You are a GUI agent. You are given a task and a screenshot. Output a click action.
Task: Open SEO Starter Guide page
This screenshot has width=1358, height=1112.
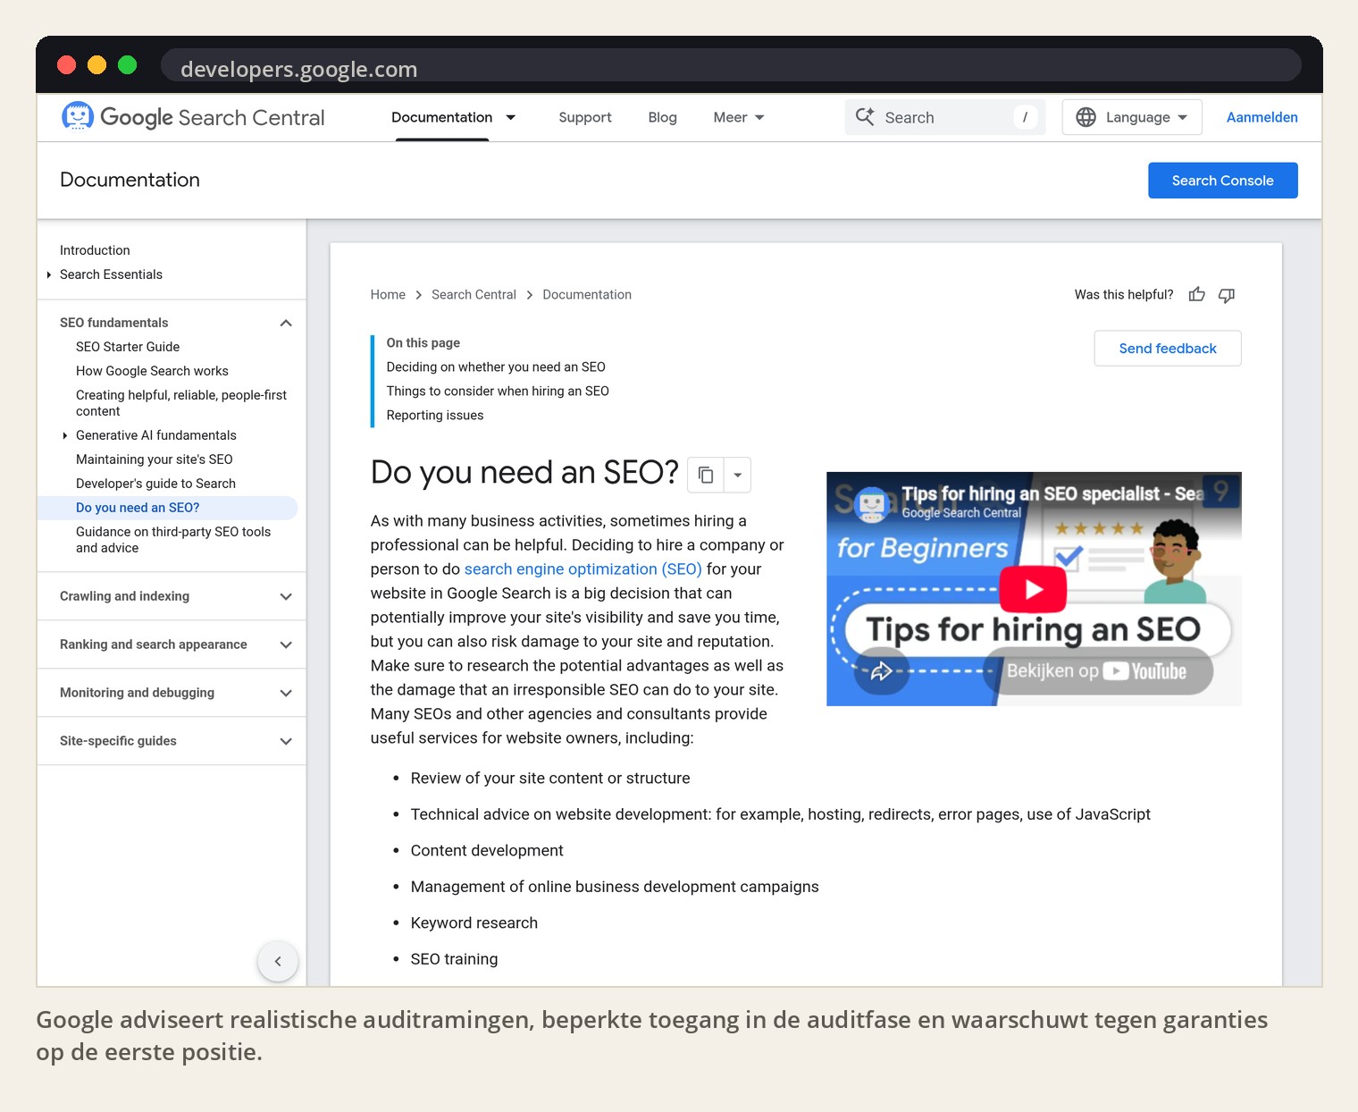click(x=128, y=347)
